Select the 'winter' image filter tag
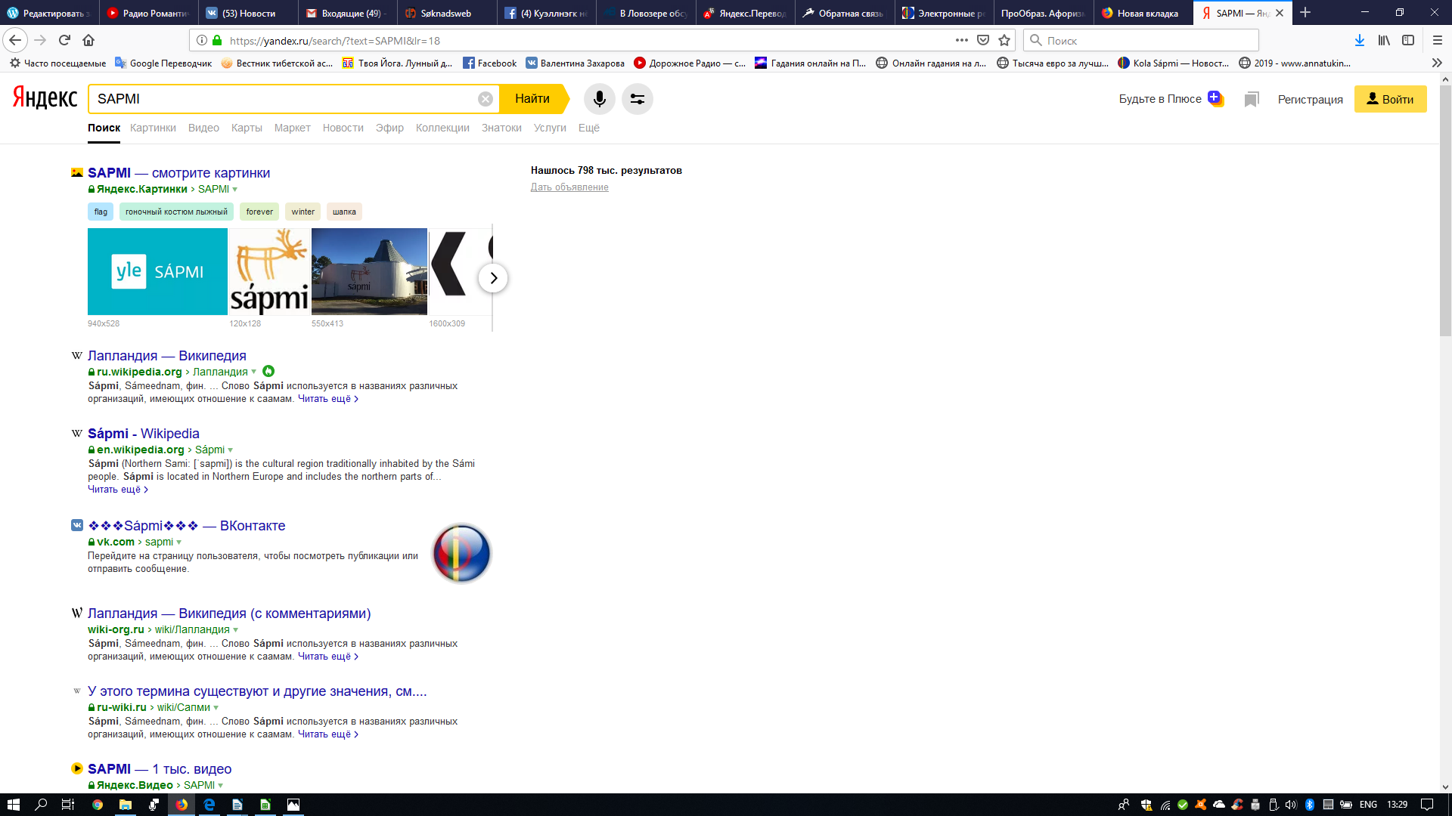Viewport: 1452px width, 816px height. [x=302, y=212]
